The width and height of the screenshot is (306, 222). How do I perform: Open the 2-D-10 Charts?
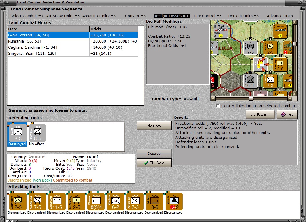click(x=260, y=114)
